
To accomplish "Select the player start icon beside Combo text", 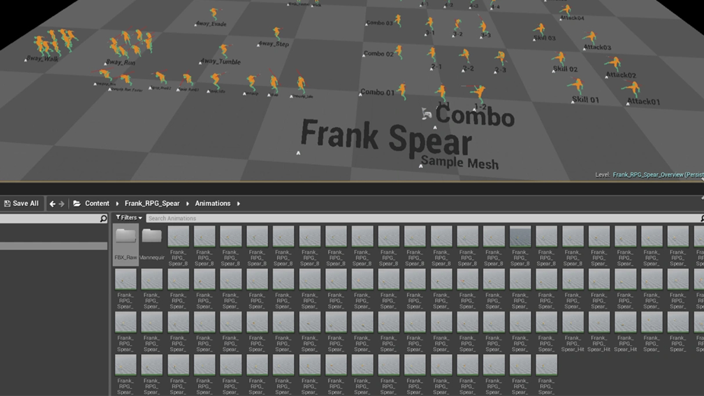I will click(426, 113).
